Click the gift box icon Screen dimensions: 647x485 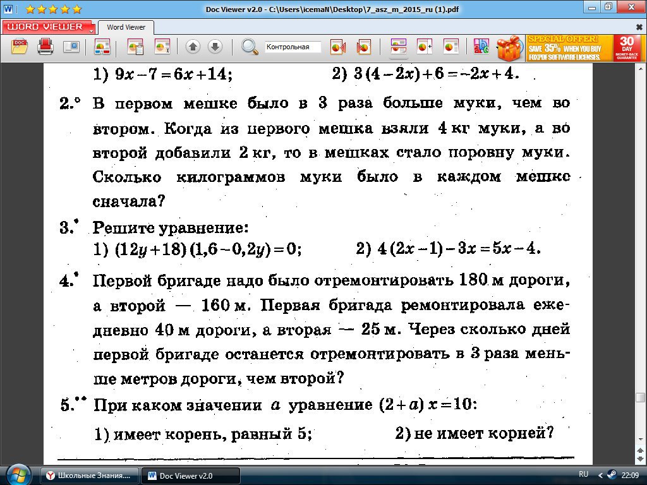[509, 47]
